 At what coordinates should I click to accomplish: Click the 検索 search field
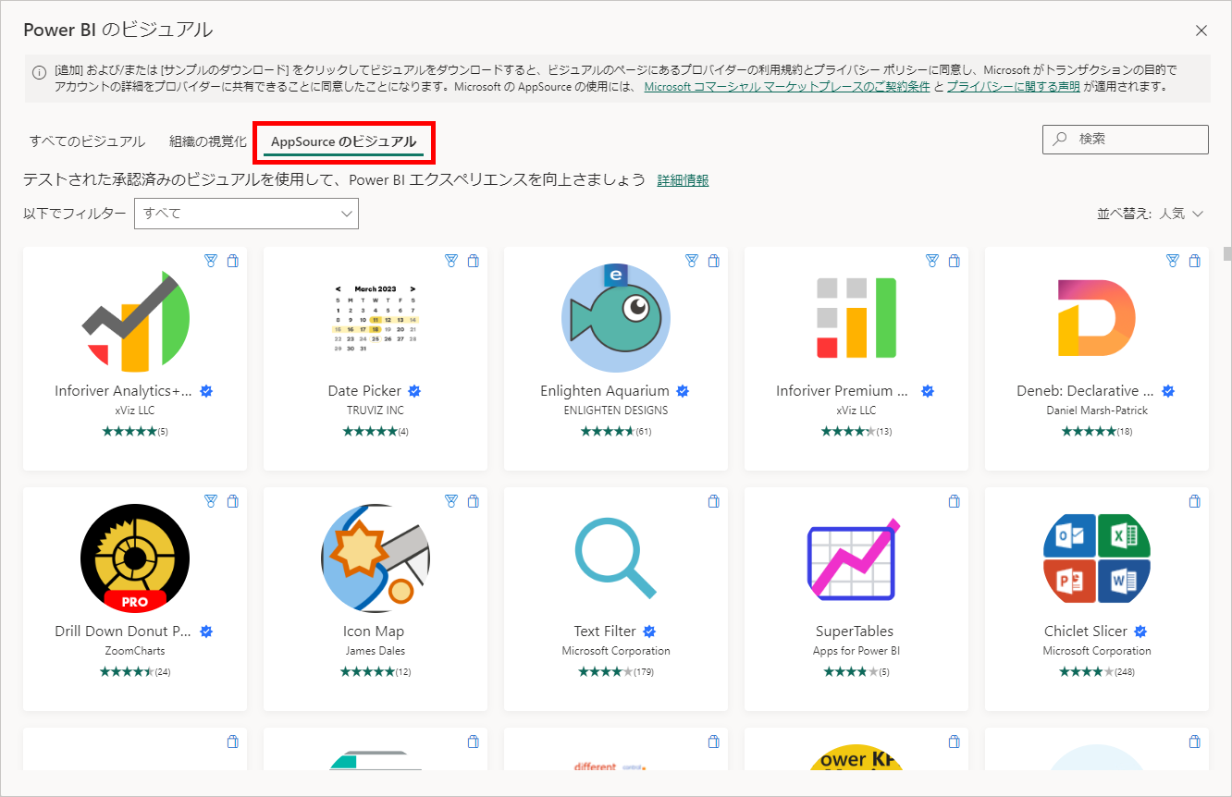(x=1125, y=139)
